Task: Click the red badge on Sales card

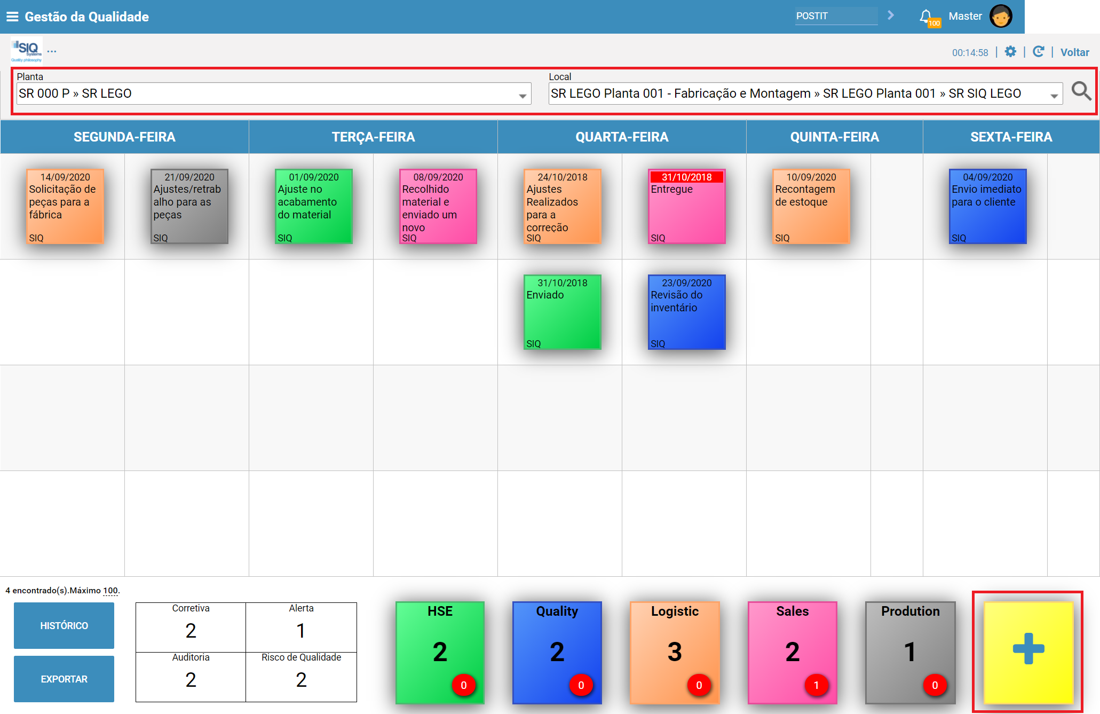Action: tap(816, 685)
